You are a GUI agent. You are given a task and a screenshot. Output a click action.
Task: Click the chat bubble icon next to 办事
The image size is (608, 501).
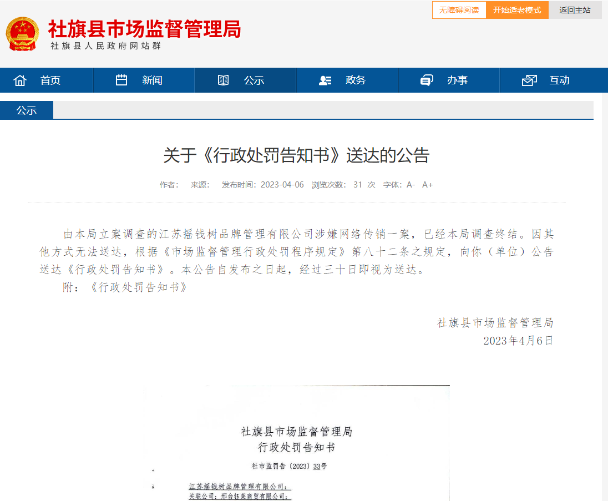pyautogui.click(x=427, y=80)
